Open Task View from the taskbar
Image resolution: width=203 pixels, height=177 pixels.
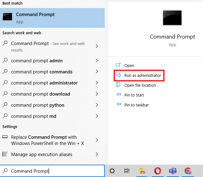[x=127, y=171]
